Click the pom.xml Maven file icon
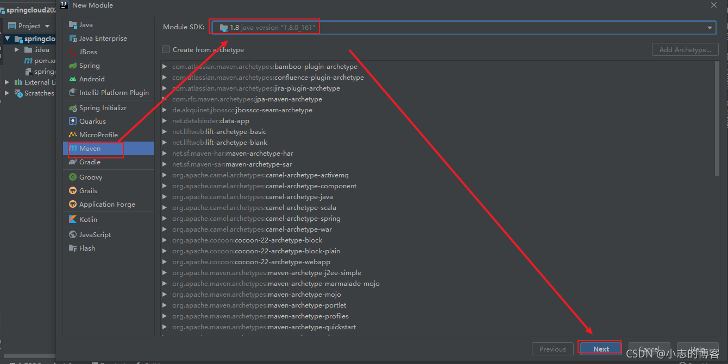 tap(29, 61)
